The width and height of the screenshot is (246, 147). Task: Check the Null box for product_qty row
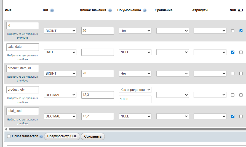tap(232, 95)
